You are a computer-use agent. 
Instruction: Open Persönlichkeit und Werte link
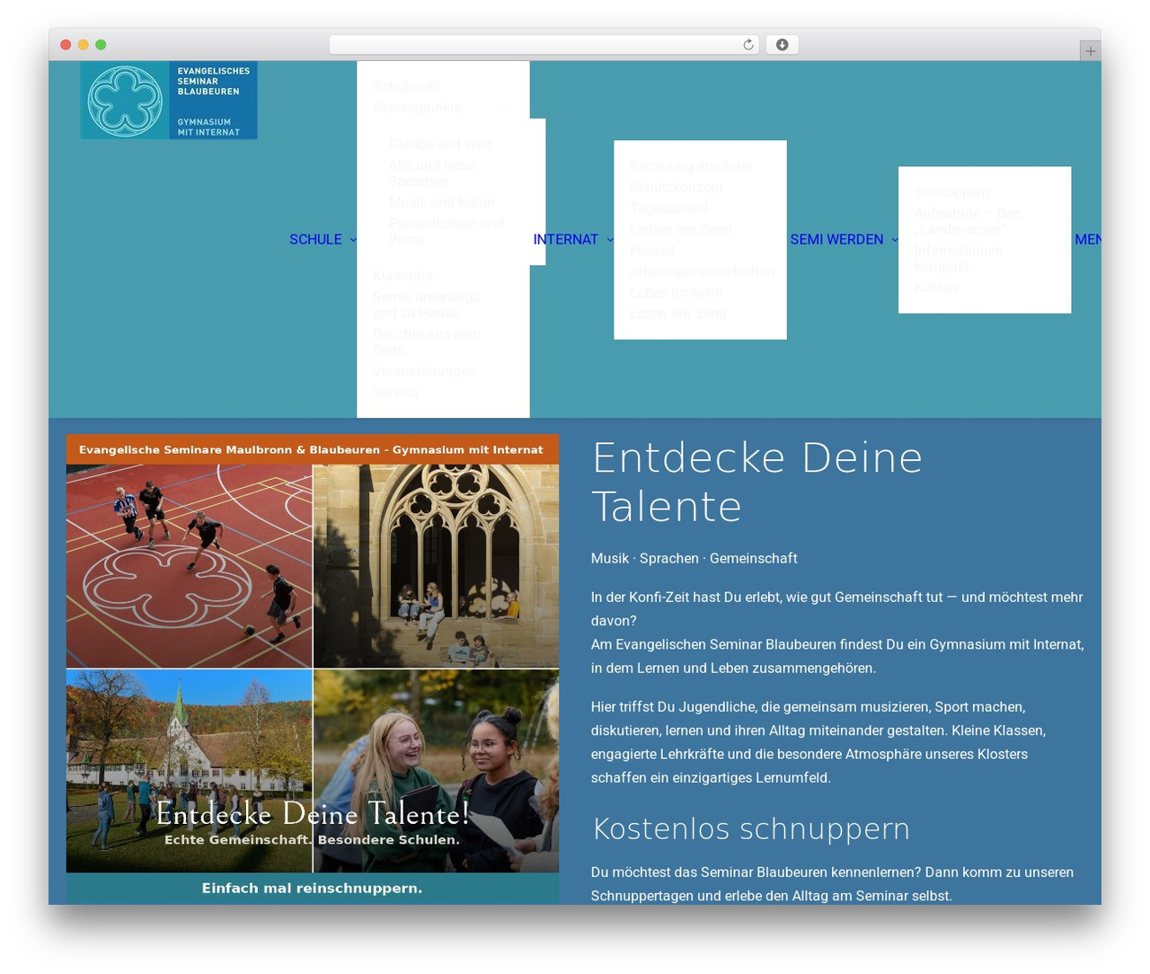point(447,231)
